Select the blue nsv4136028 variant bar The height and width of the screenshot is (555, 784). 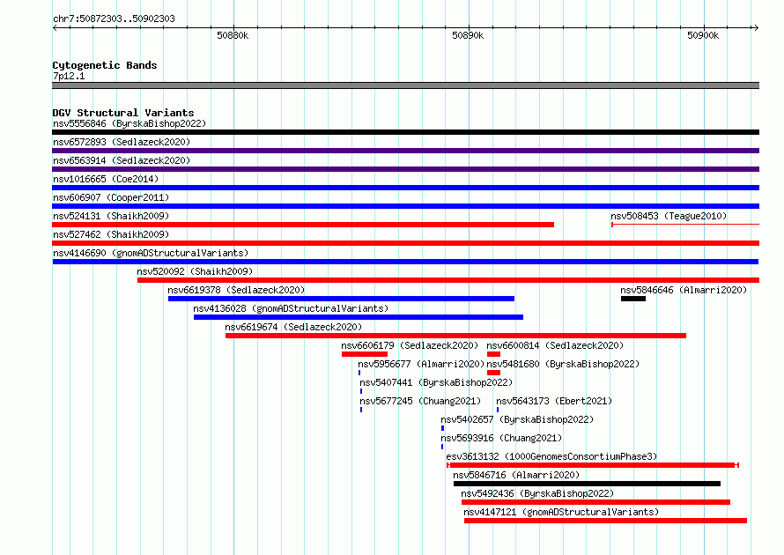pyautogui.click(x=359, y=317)
